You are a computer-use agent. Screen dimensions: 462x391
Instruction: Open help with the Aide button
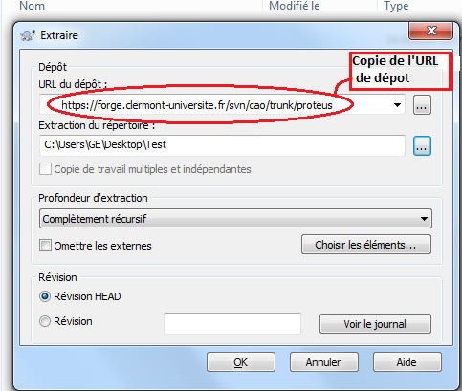tap(407, 362)
